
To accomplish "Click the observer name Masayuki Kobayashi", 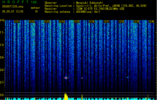I will [x=90, y=3].
